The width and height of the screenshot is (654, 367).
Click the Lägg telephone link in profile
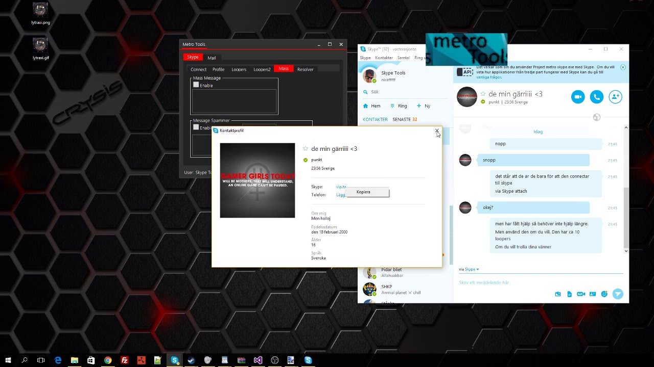pos(341,195)
